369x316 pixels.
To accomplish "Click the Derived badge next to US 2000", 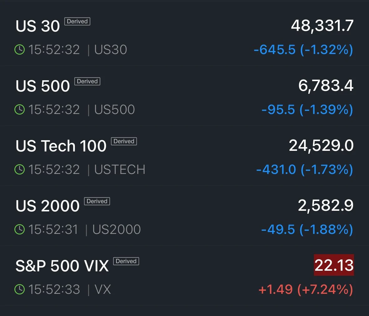I will point(97,201).
